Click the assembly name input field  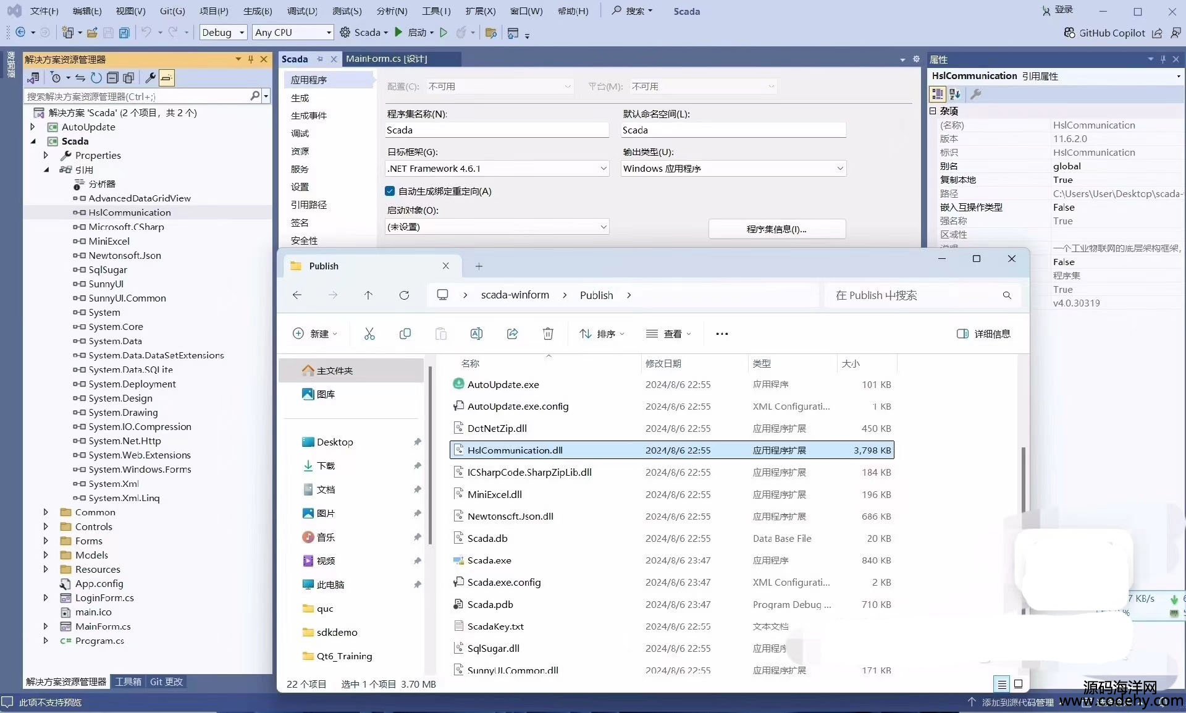point(497,130)
